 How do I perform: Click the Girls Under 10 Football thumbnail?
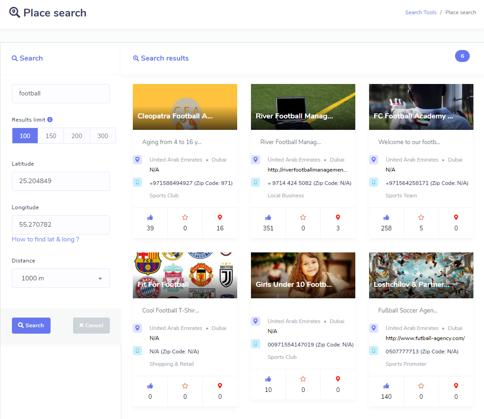(x=303, y=275)
